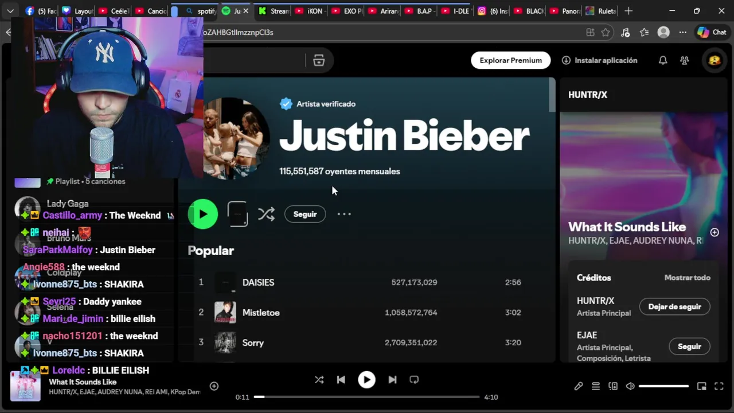Play Justin Bieber with the green play button
734x413 pixels.
(203, 214)
